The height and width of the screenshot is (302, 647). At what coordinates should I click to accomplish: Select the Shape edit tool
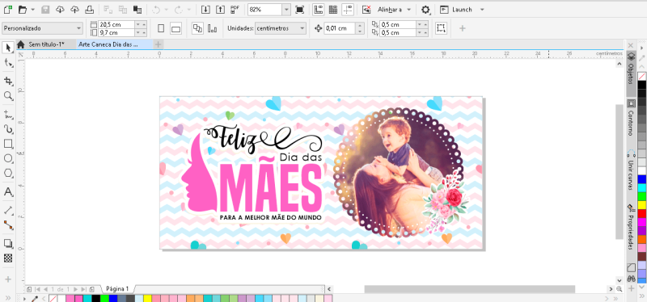[8, 63]
